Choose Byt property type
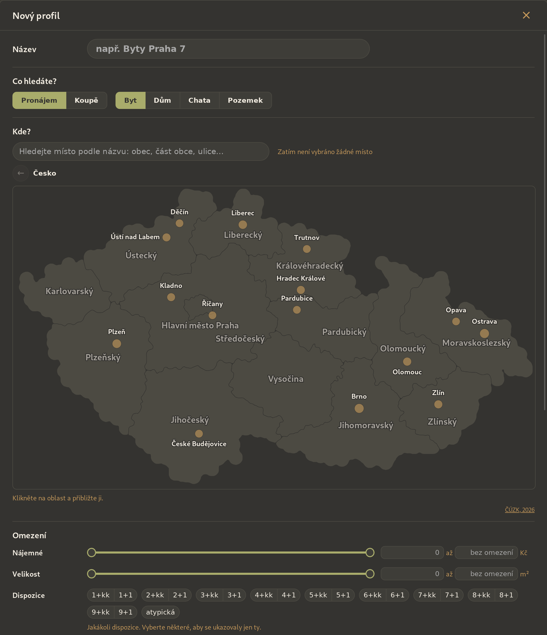547x635 pixels. 130,100
